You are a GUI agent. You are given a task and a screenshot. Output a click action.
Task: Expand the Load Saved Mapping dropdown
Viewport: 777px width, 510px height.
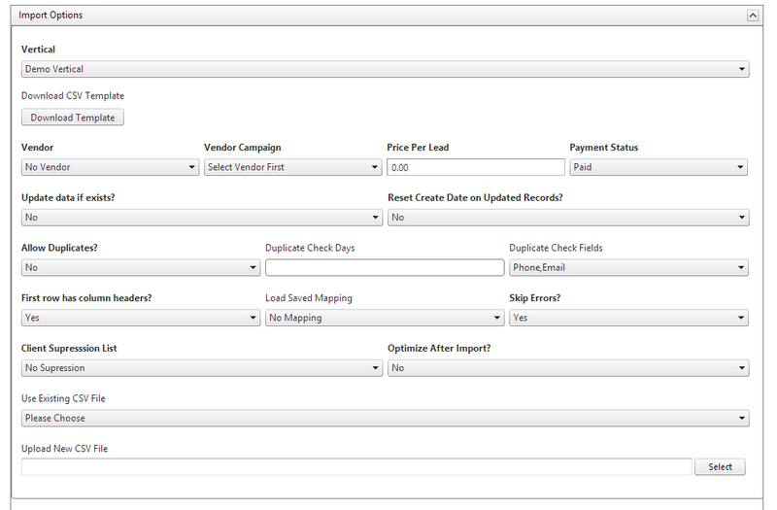(x=385, y=318)
